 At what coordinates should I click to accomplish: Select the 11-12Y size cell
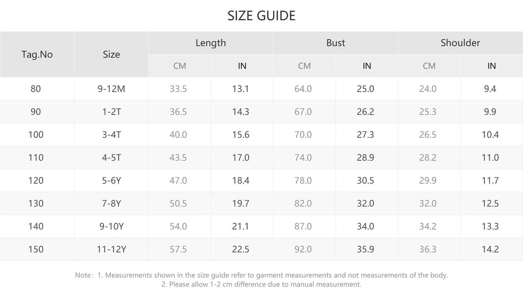tap(111, 250)
